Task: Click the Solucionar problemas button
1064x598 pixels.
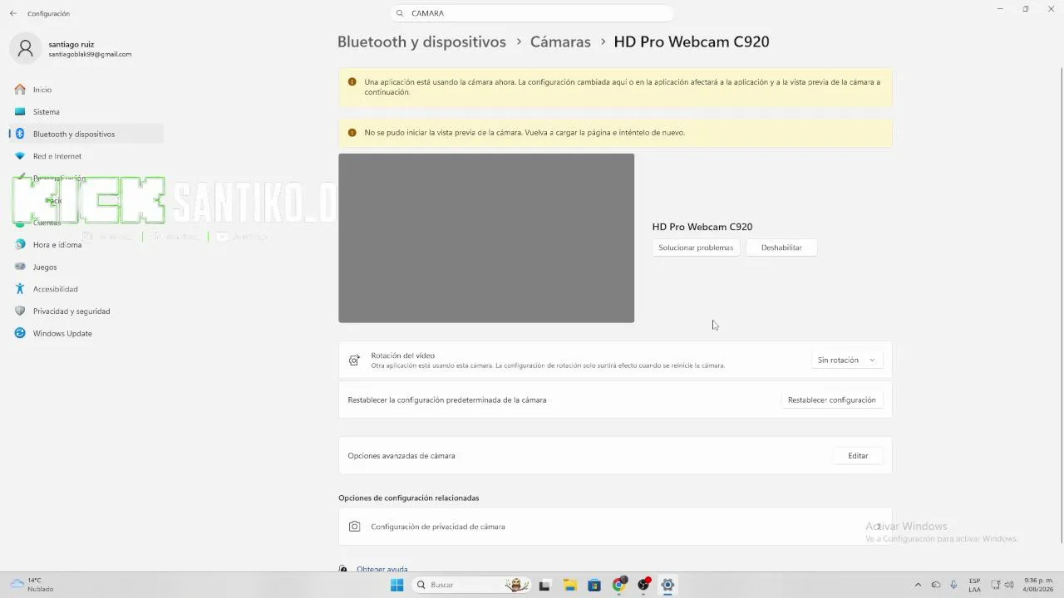Action: [696, 248]
